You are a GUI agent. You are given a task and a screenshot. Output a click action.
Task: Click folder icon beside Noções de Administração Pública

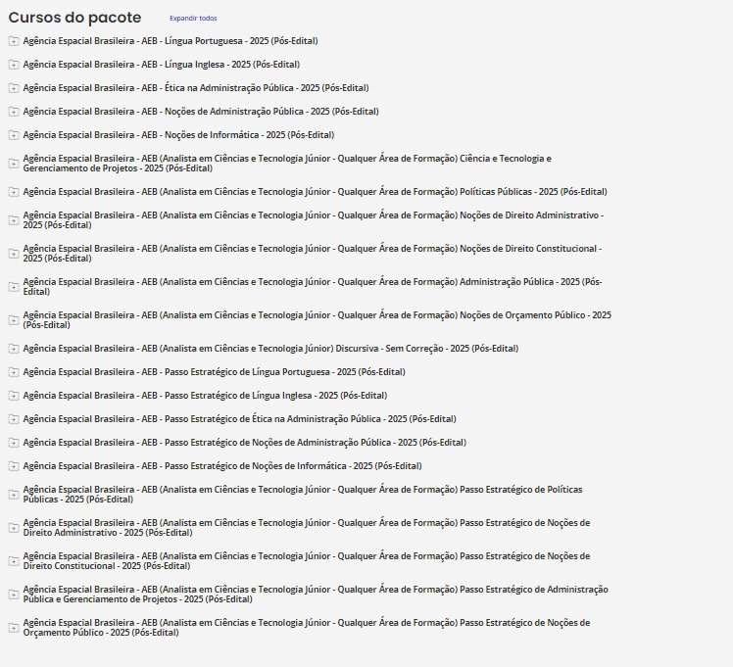click(x=13, y=112)
